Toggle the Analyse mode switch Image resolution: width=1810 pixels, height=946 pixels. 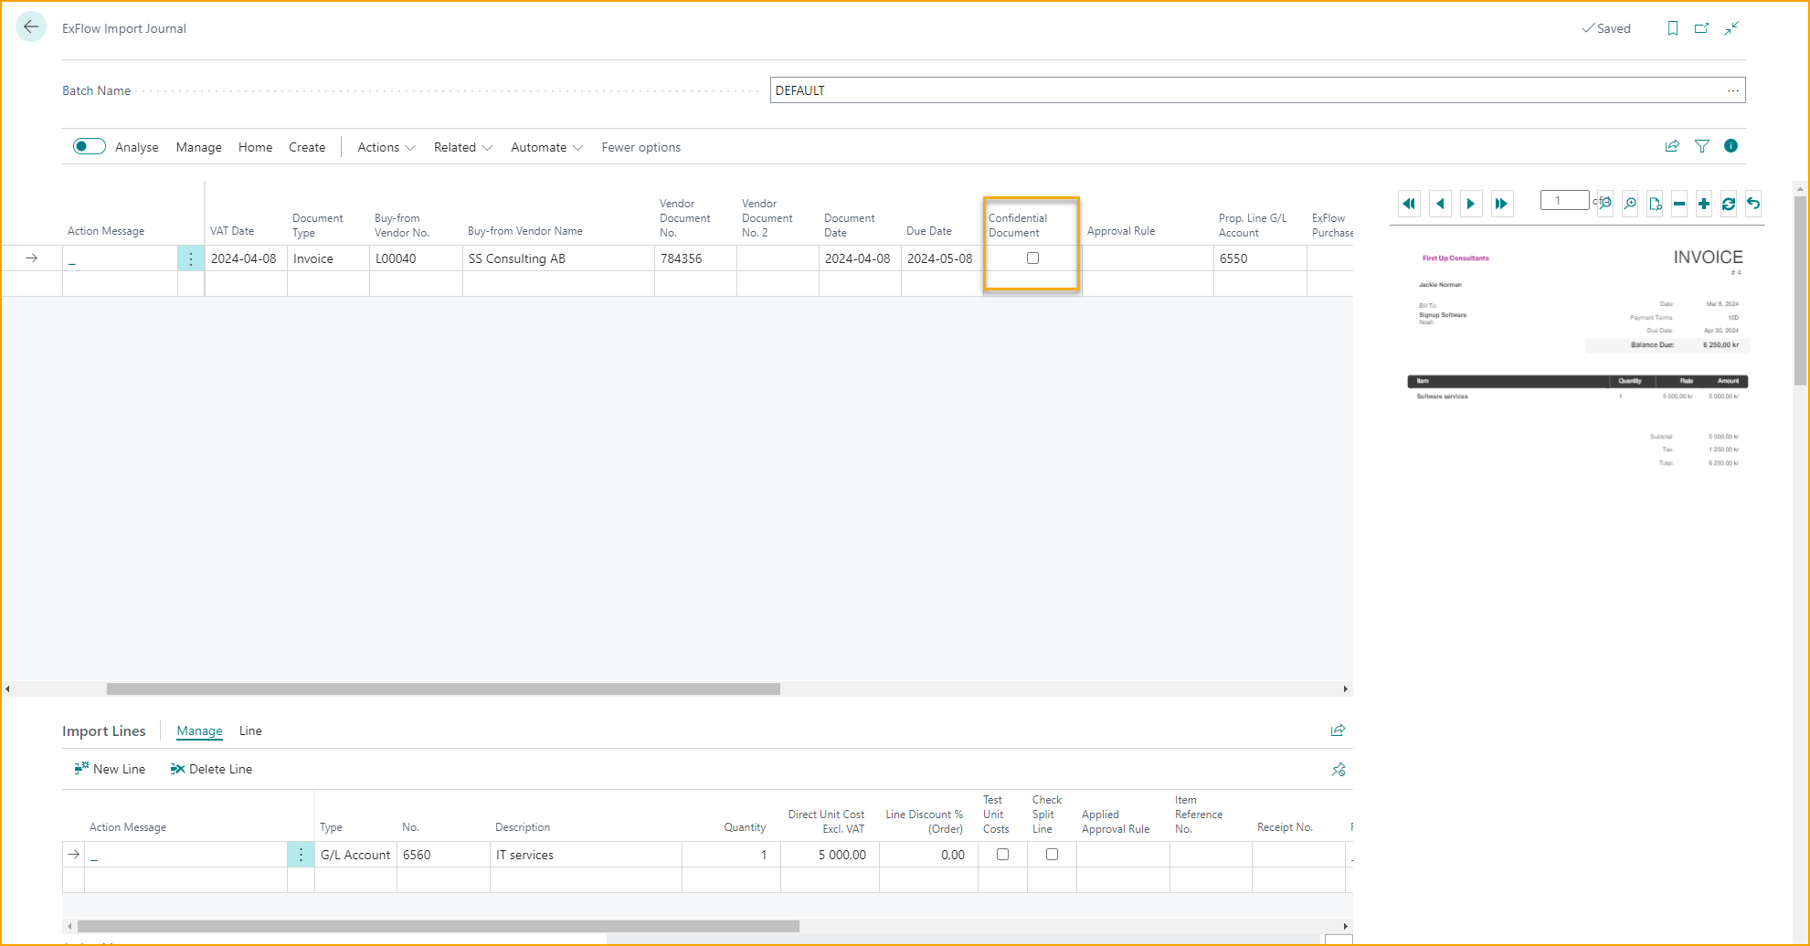pos(90,147)
